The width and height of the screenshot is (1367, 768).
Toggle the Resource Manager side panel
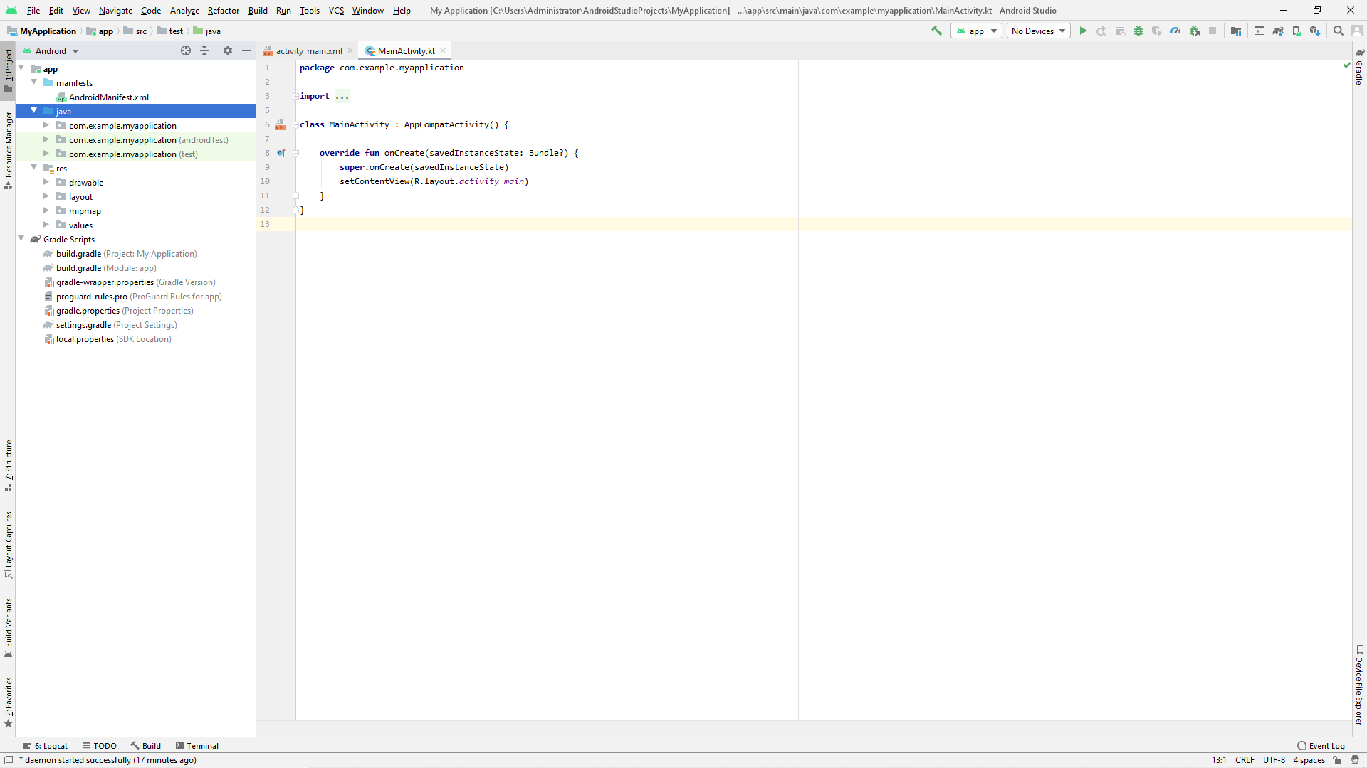click(9, 149)
